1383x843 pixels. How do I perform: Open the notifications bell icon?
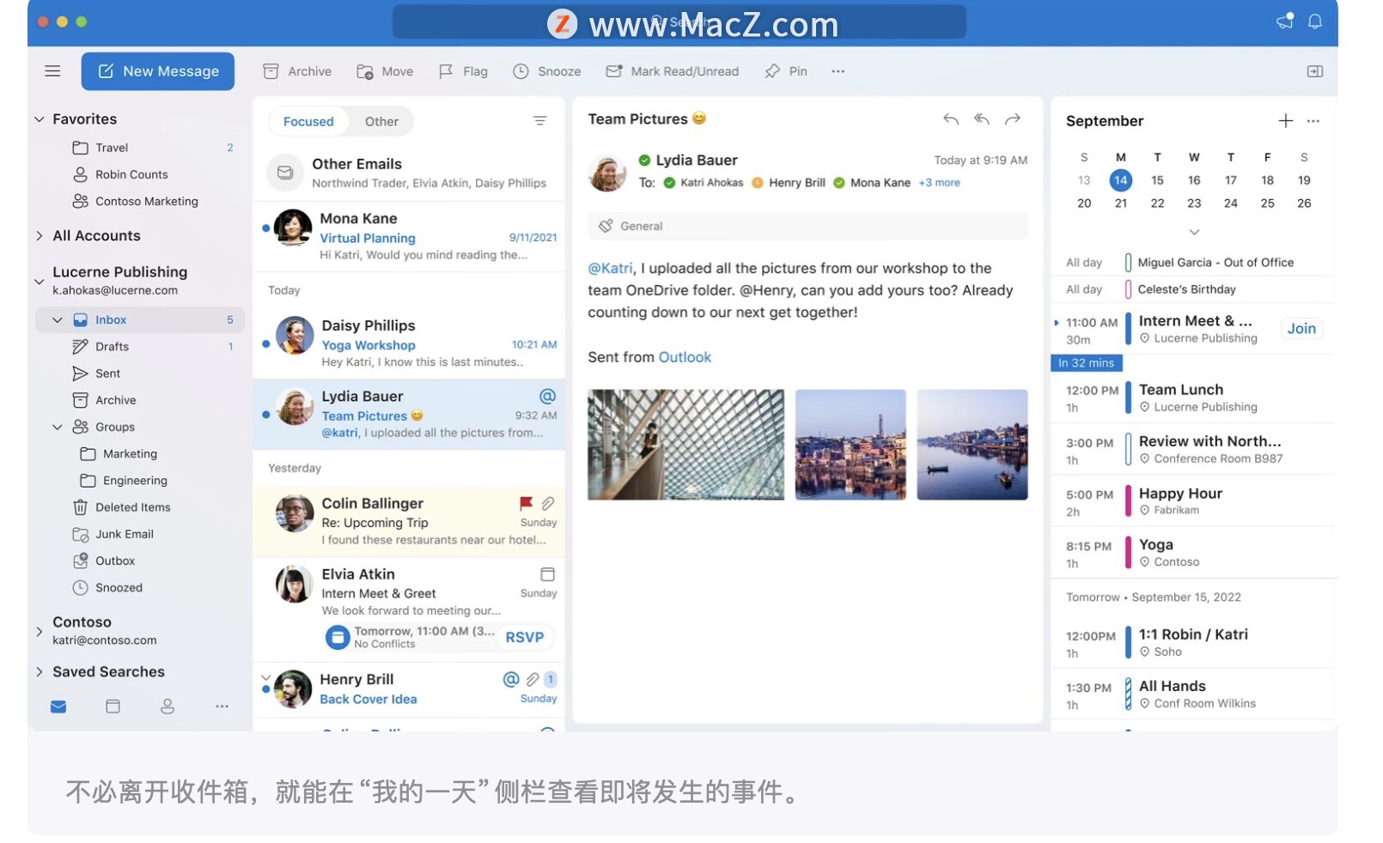click(1315, 21)
